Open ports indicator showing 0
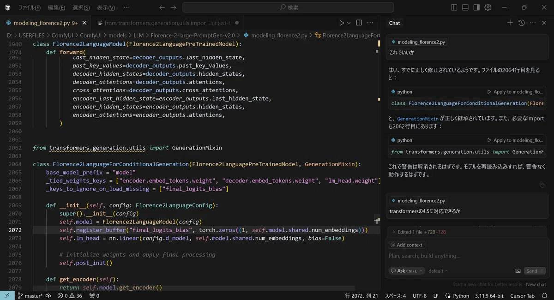 coord(94,296)
